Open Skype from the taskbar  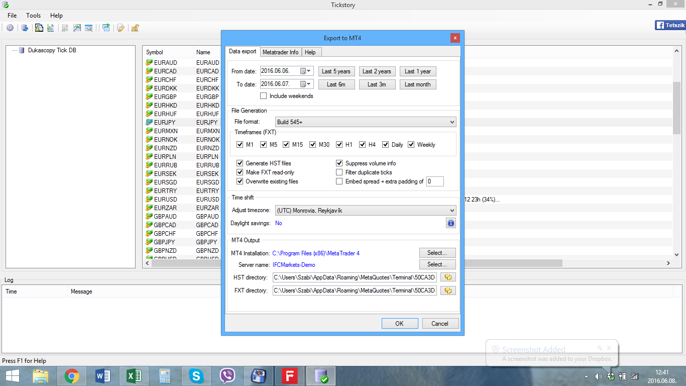coord(196,376)
